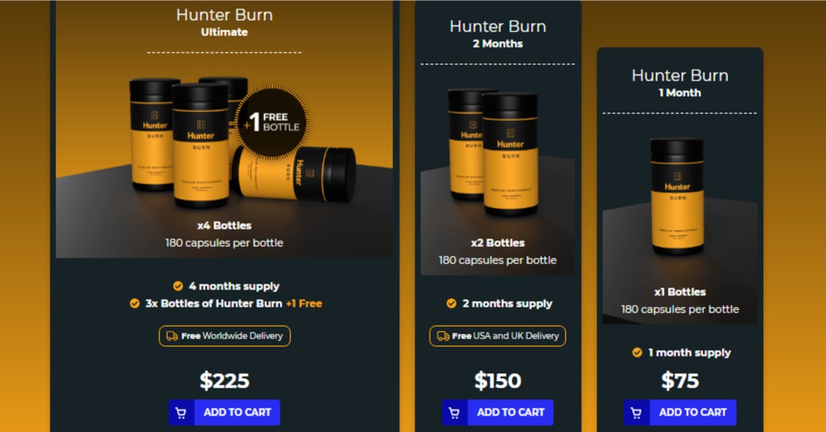Click the cart icon under the $150 price
Viewport: 826px width, 432px height.
point(454,413)
